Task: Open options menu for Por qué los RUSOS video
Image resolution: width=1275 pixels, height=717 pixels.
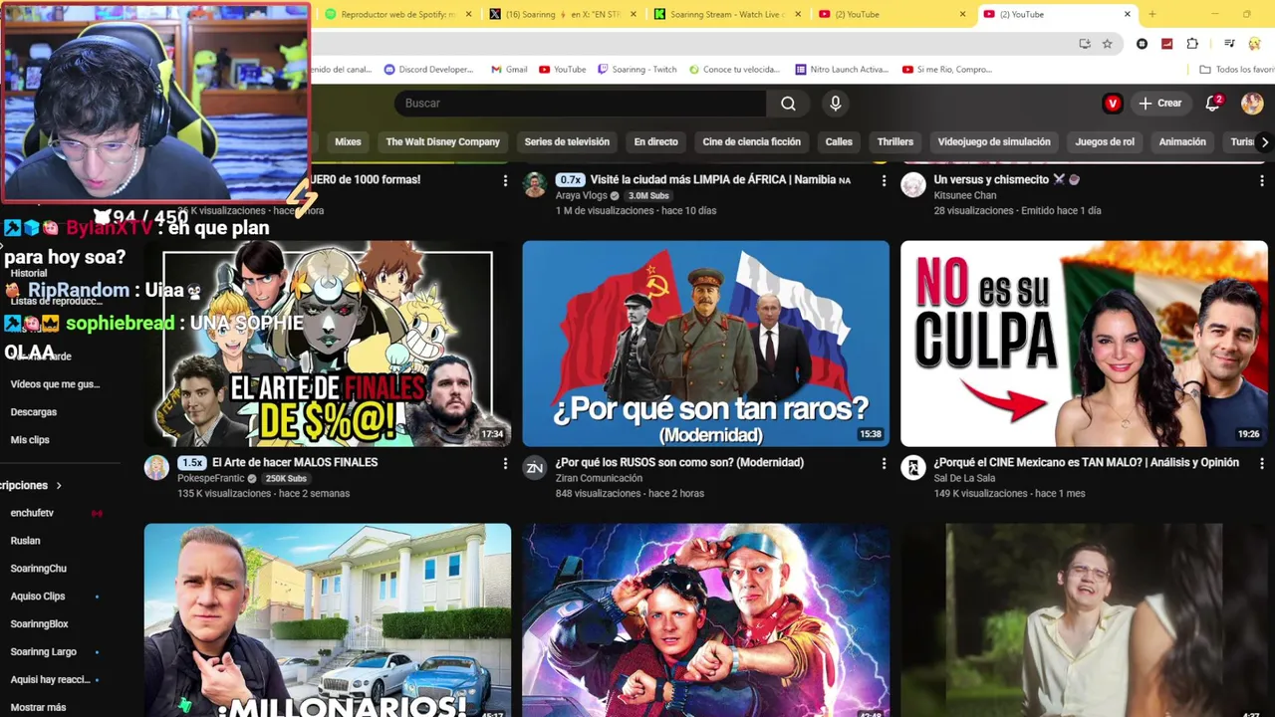Action: tap(884, 463)
